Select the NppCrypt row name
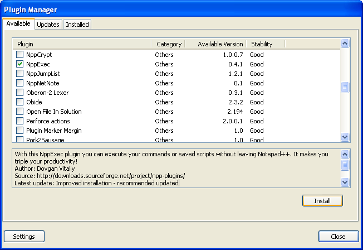This screenshot has height=250, width=363. pos(39,55)
